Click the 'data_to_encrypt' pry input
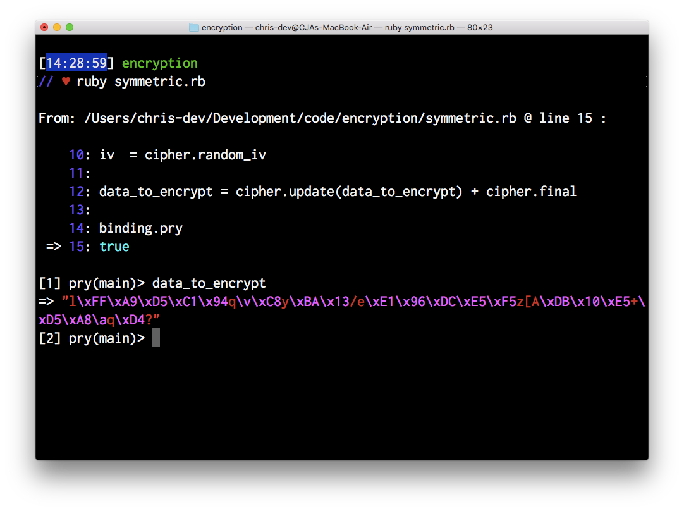Image resolution: width=684 pixels, height=511 pixels. tap(209, 283)
